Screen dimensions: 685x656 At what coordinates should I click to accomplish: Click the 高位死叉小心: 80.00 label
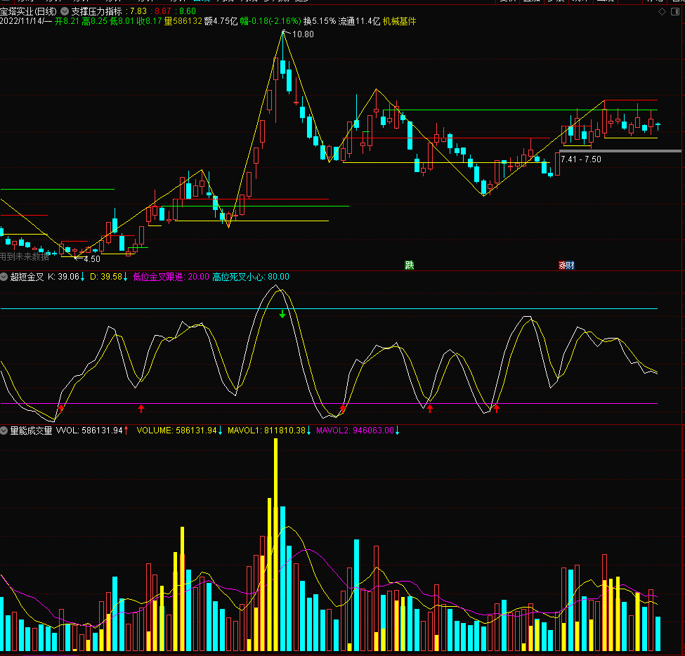click(x=251, y=277)
